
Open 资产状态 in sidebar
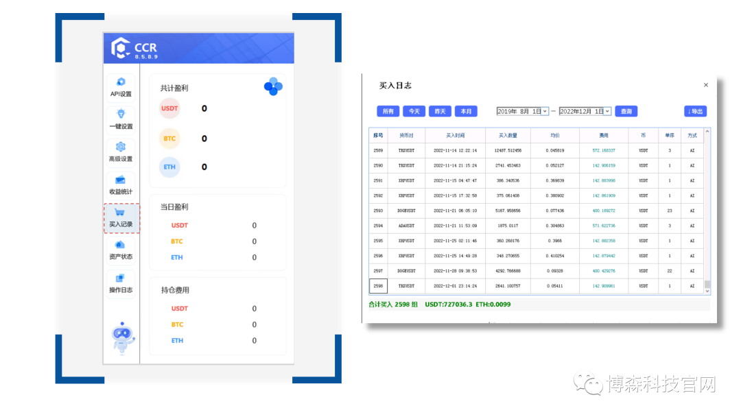point(121,249)
